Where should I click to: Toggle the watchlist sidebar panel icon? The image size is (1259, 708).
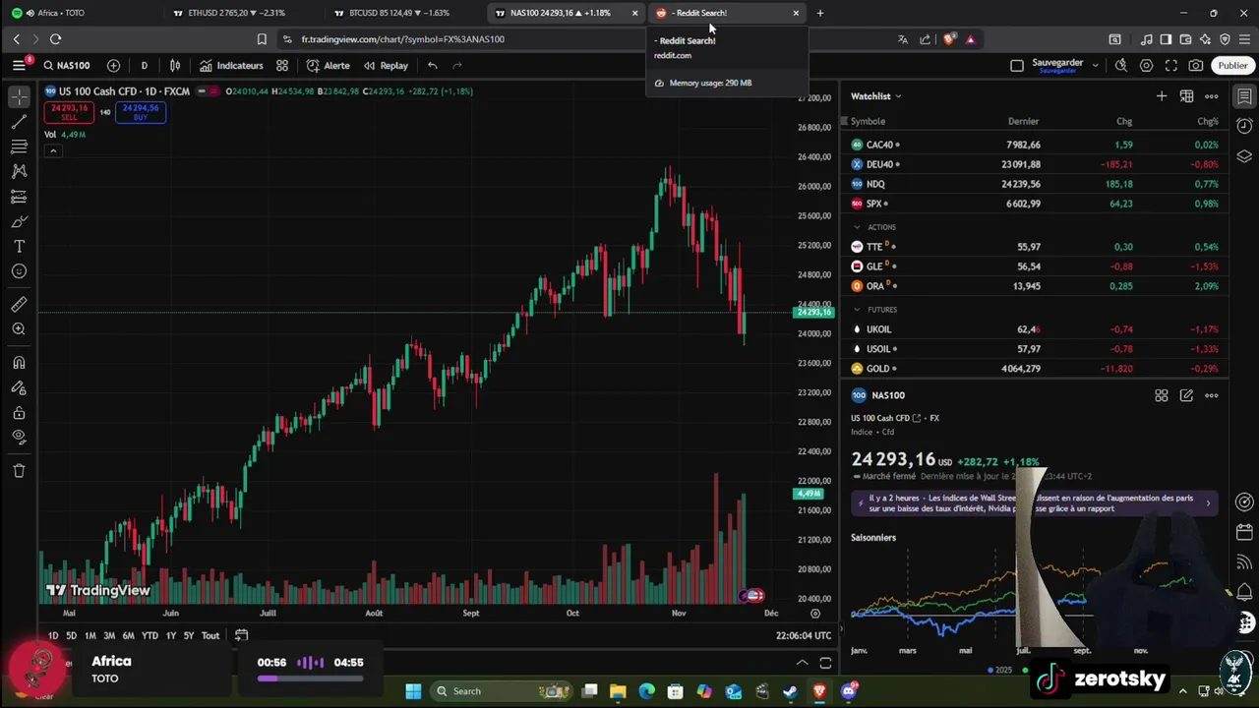1244,96
